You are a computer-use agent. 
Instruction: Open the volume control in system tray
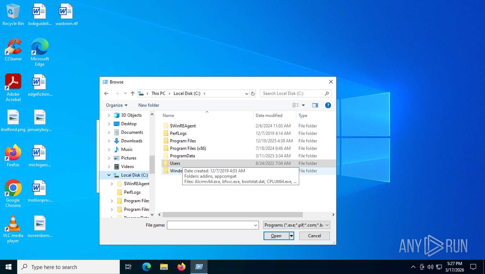(x=430, y=267)
